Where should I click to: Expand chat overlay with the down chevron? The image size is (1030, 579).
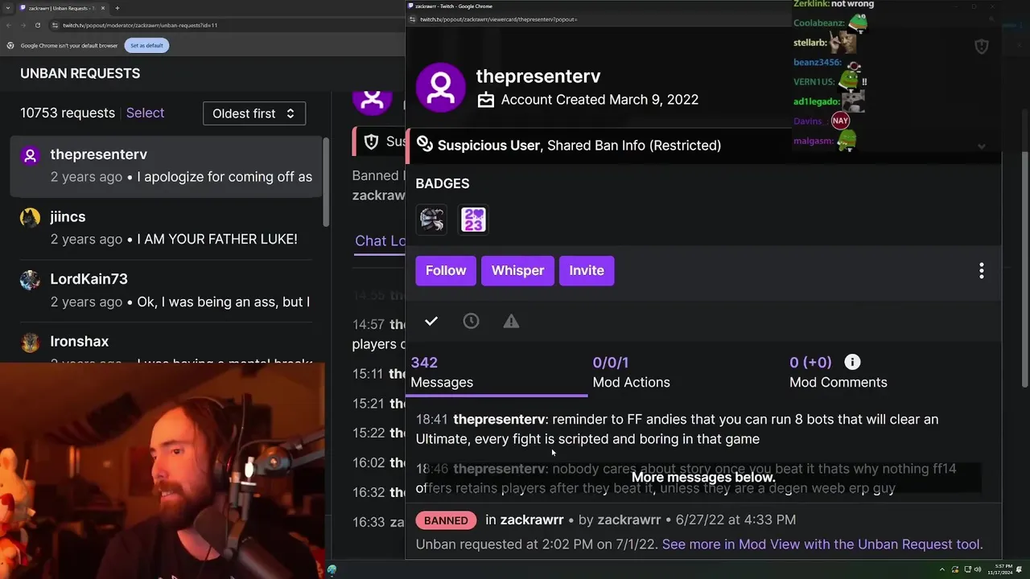point(981,146)
